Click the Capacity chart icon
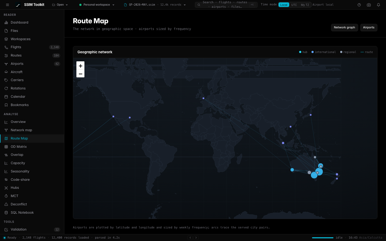Image resolution: width=386 pixels, height=241 pixels. [6, 163]
